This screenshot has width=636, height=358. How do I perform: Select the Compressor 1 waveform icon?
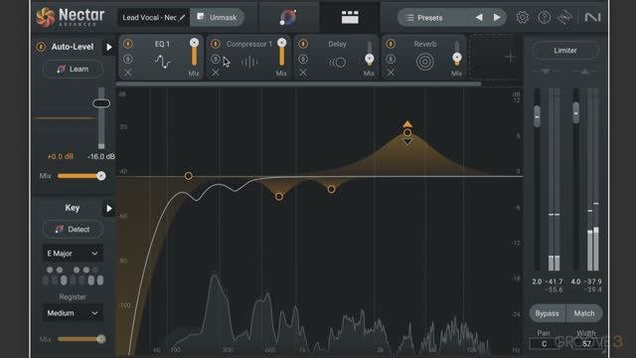pos(249,62)
